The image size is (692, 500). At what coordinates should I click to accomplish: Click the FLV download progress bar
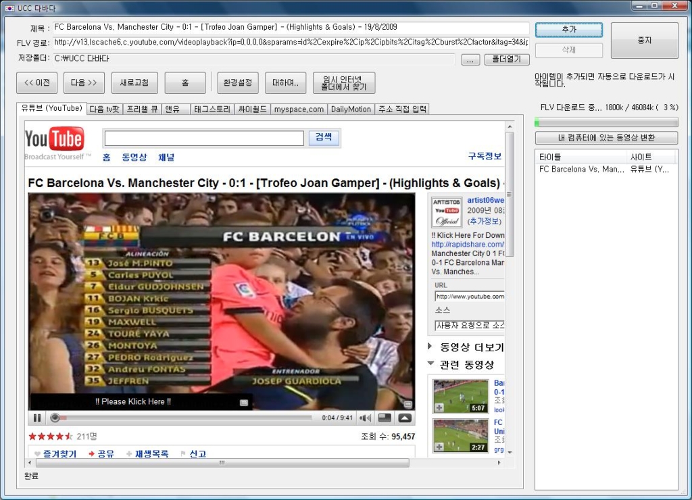point(606,122)
